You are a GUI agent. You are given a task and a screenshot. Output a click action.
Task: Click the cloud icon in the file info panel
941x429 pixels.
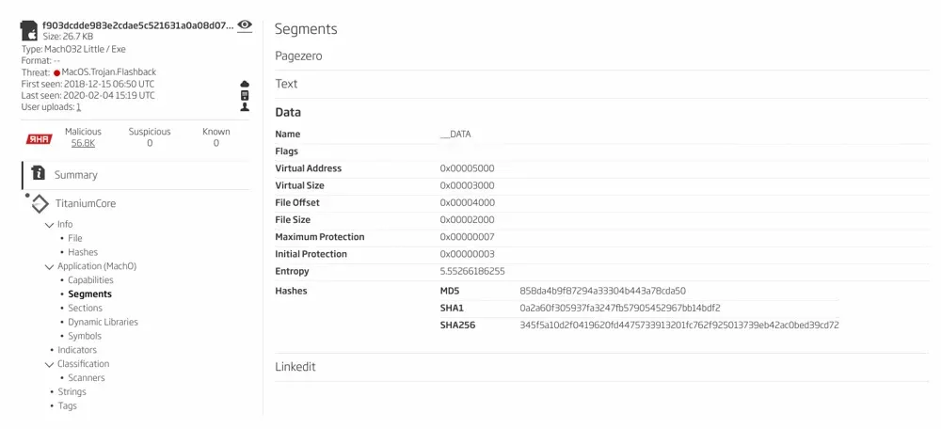pos(246,84)
